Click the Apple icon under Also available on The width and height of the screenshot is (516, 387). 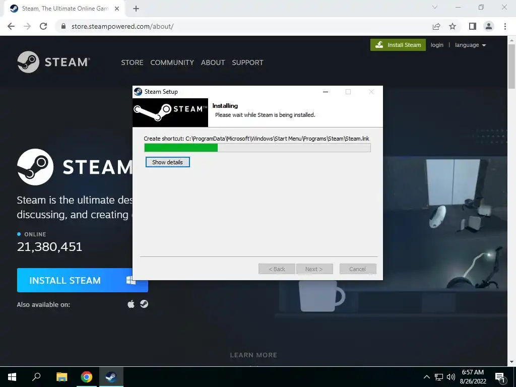coord(131,304)
